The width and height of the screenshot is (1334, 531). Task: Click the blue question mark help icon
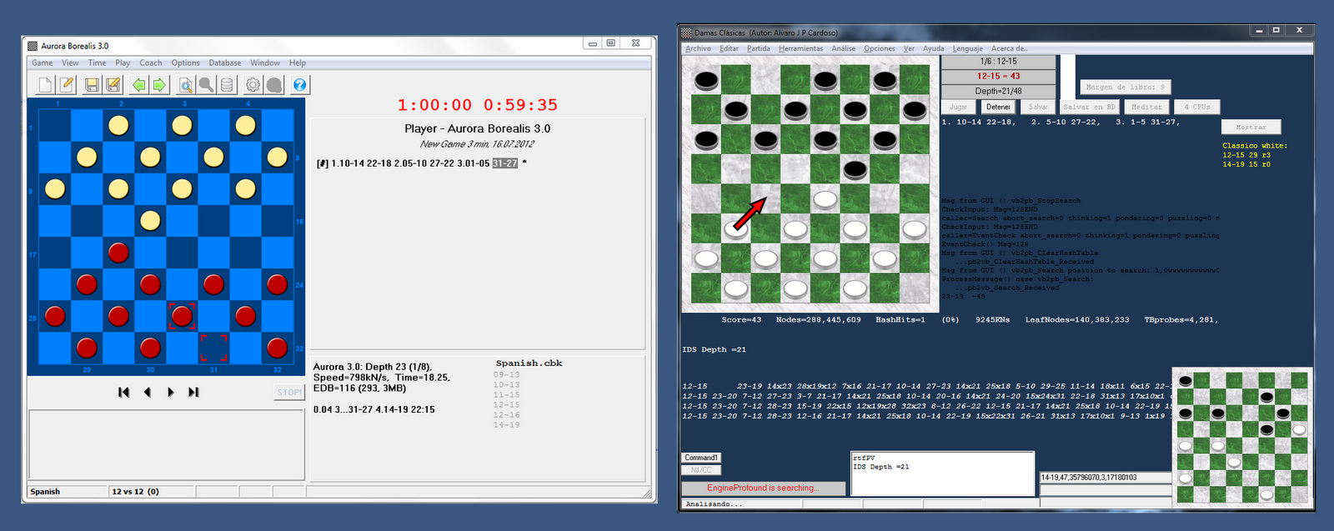[x=300, y=84]
